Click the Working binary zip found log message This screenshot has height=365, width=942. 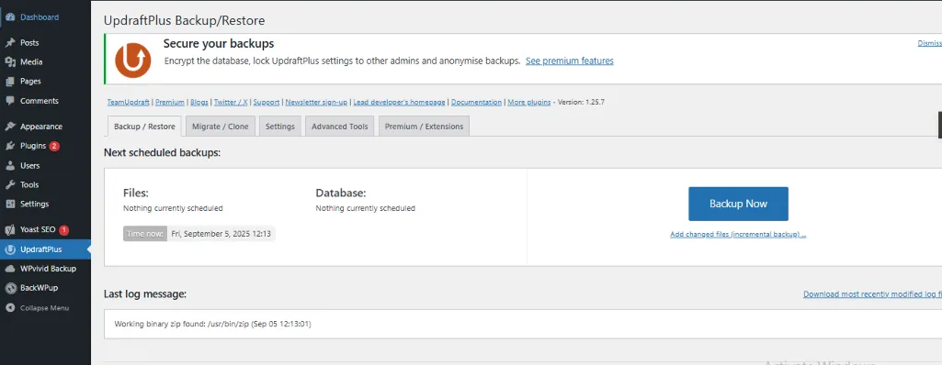click(212, 325)
